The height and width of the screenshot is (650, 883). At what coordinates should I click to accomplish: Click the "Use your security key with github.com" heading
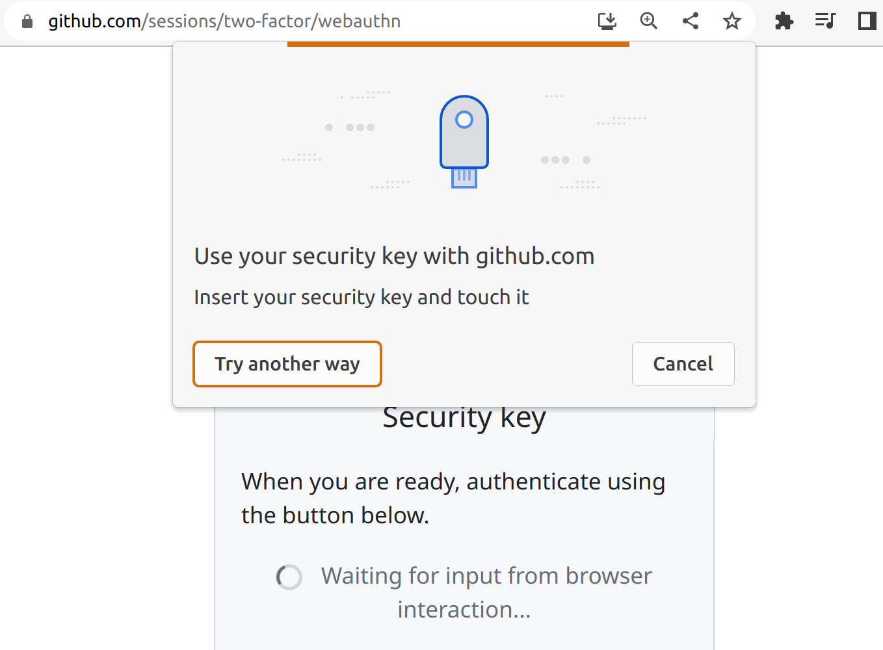pyautogui.click(x=394, y=256)
